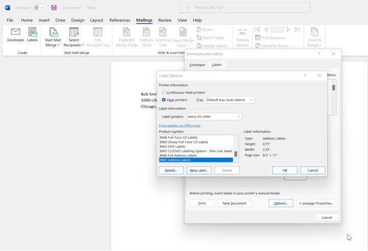
Task: Click the Finish & Merge icon
Action: click(x=314, y=37)
